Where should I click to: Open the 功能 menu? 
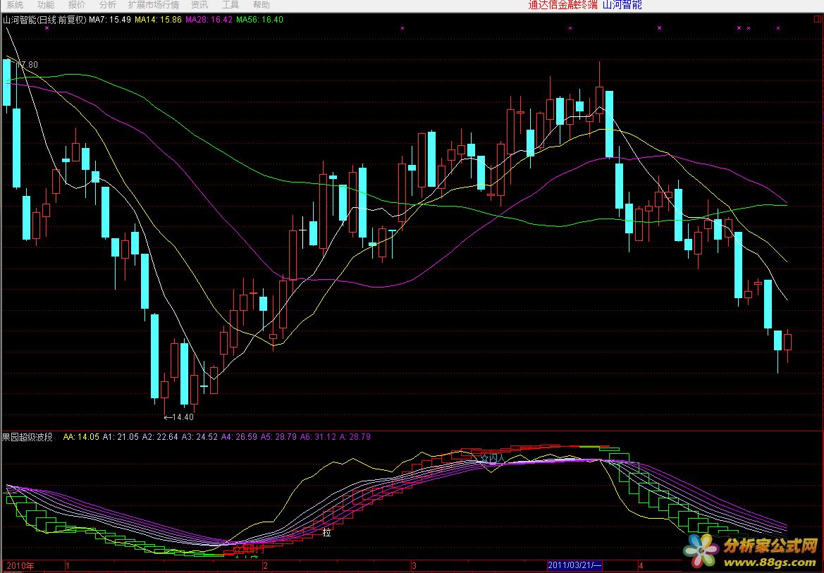[46, 5]
